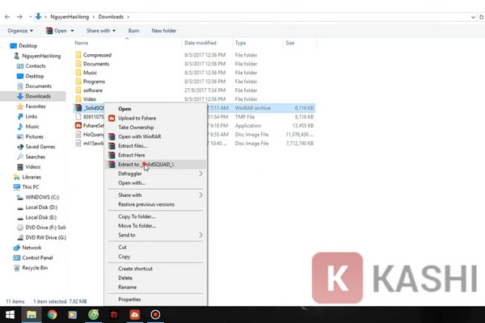Click the refresh icon by address bar

click(482, 17)
